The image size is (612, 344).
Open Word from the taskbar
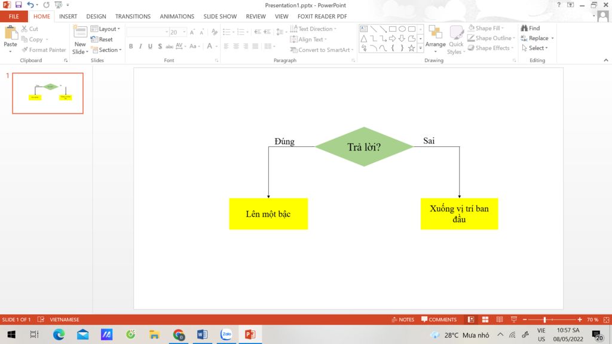pyautogui.click(x=202, y=334)
